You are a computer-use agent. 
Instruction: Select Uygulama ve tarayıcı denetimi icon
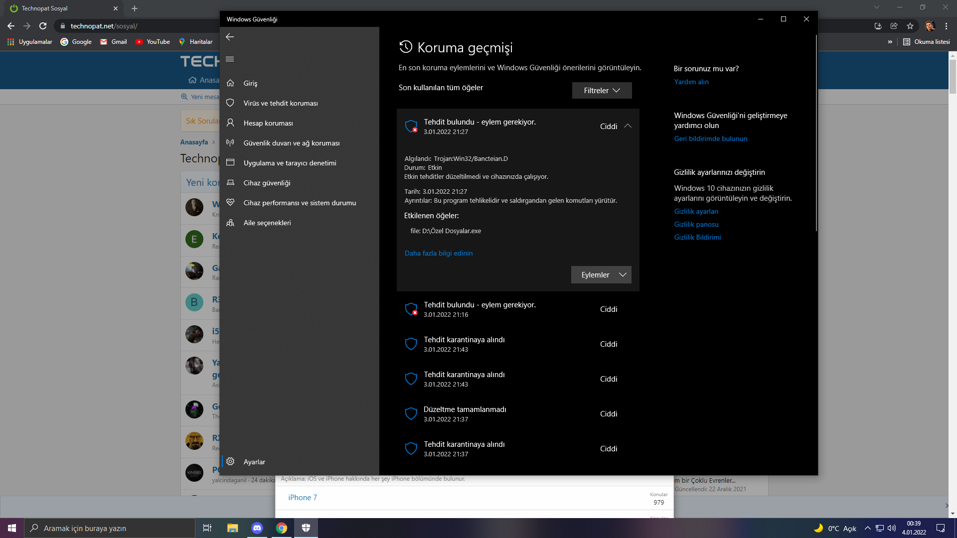point(230,163)
